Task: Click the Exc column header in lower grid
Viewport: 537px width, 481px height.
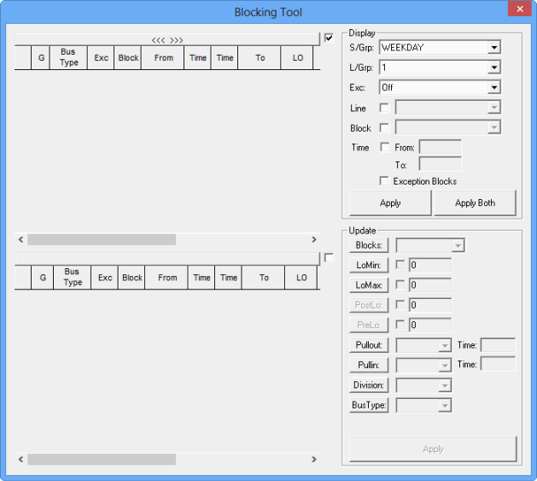Action: tap(105, 277)
